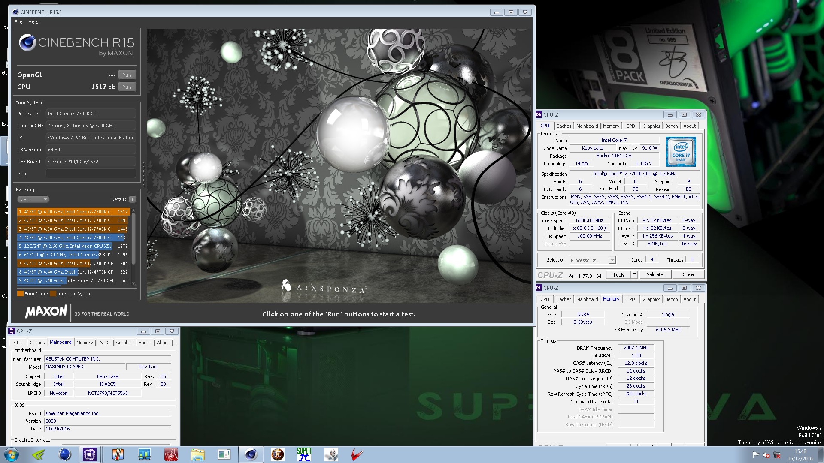
Task: Click the Show Desktop strip beside clock
Action: (x=821, y=454)
